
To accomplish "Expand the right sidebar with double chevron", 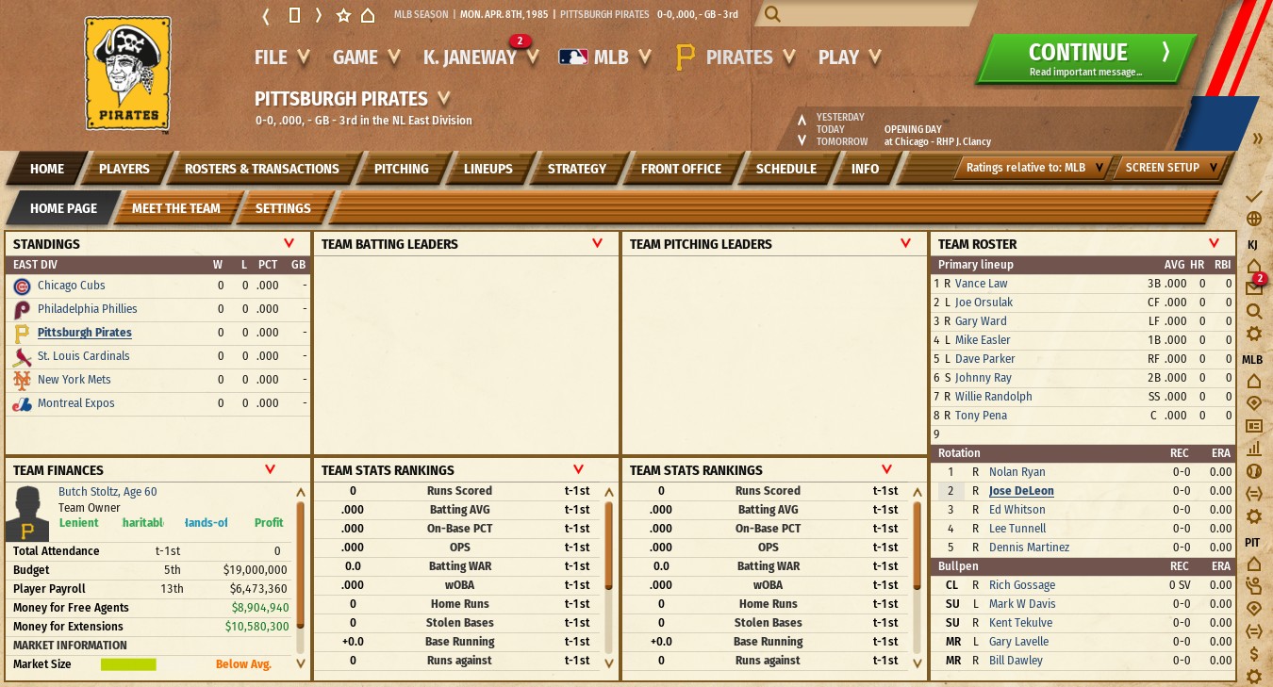I will pyautogui.click(x=1257, y=139).
